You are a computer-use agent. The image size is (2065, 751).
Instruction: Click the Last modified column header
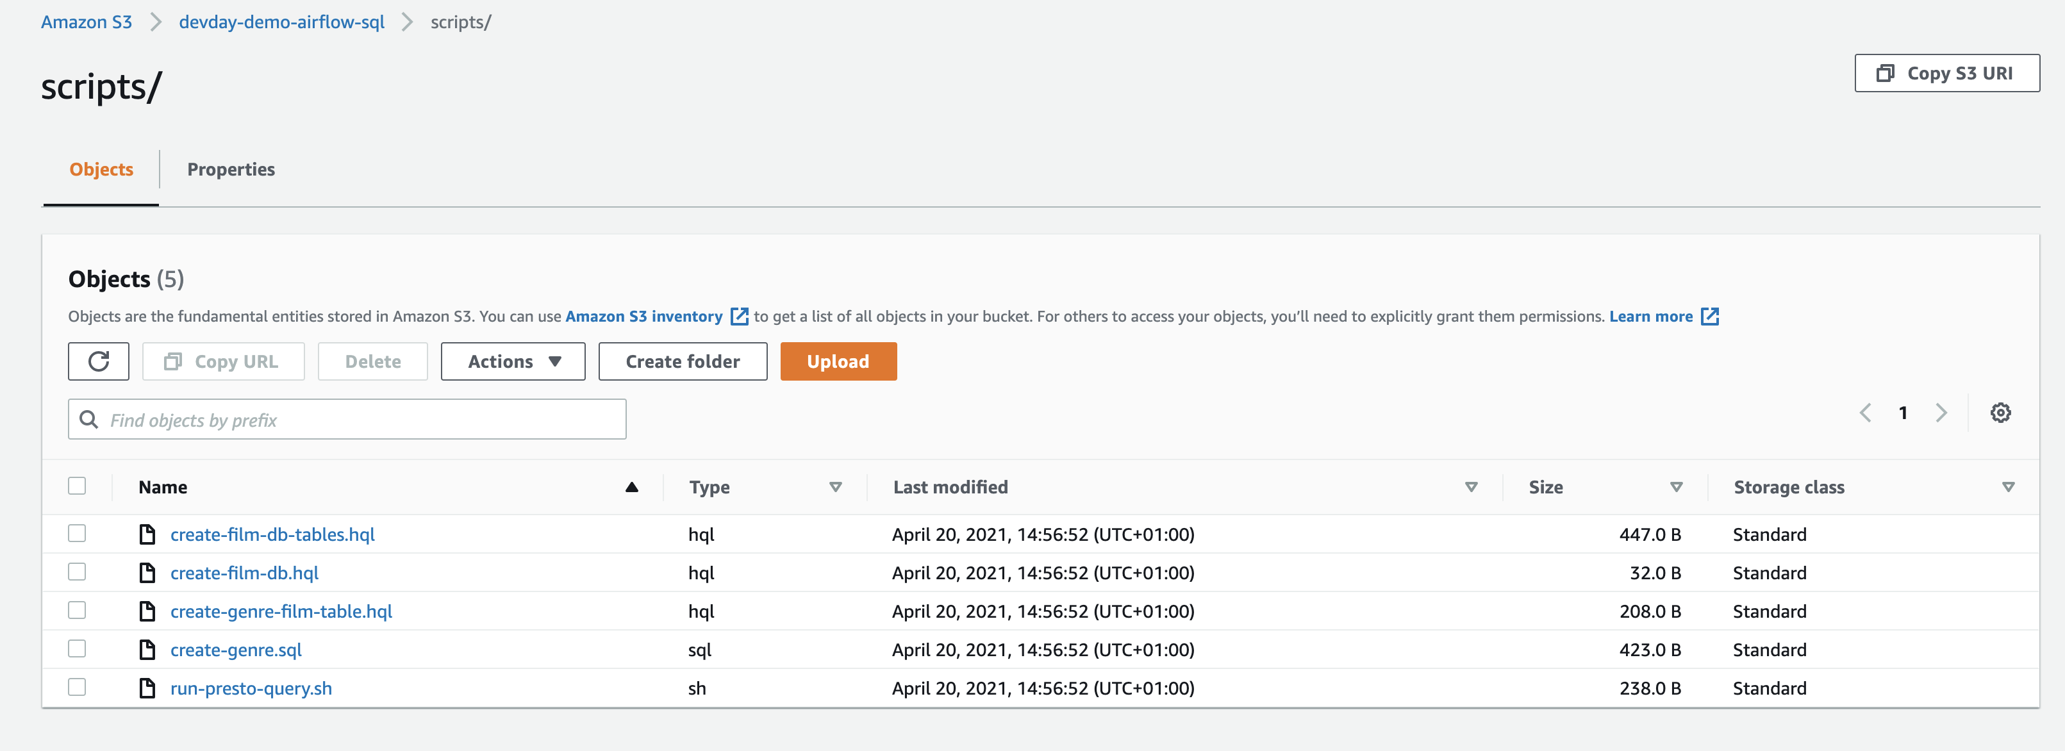coord(950,487)
